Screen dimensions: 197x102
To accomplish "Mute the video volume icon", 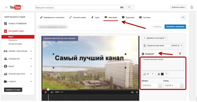I will pos(52,92).
